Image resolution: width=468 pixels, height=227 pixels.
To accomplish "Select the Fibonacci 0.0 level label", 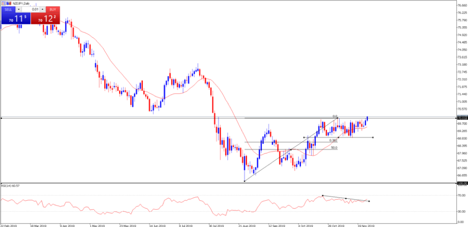I will pyautogui.click(x=335, y=116).
